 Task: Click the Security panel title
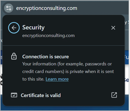point(33,27)
